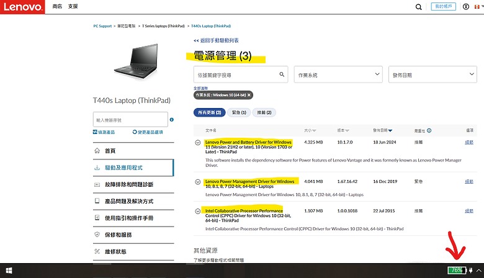This screenshot has height=278, width=484.
Task: Open 使用指引和操作手冊 sidebar item
Action: click(x=133, y=218)
